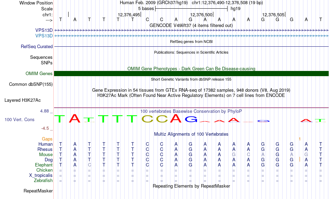Click the Basewise Conservation by PhyloP title
The height and width of the screenshot is (199, 329).
point(191,111)
